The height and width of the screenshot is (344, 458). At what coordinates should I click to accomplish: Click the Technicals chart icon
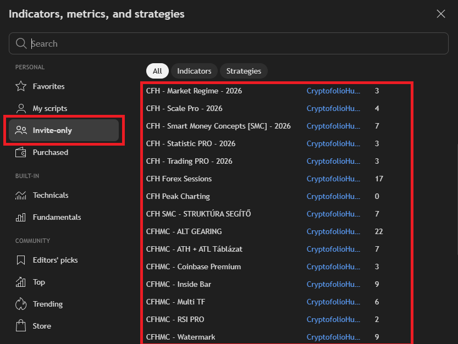pyautogui.click(x=21, y=195)
